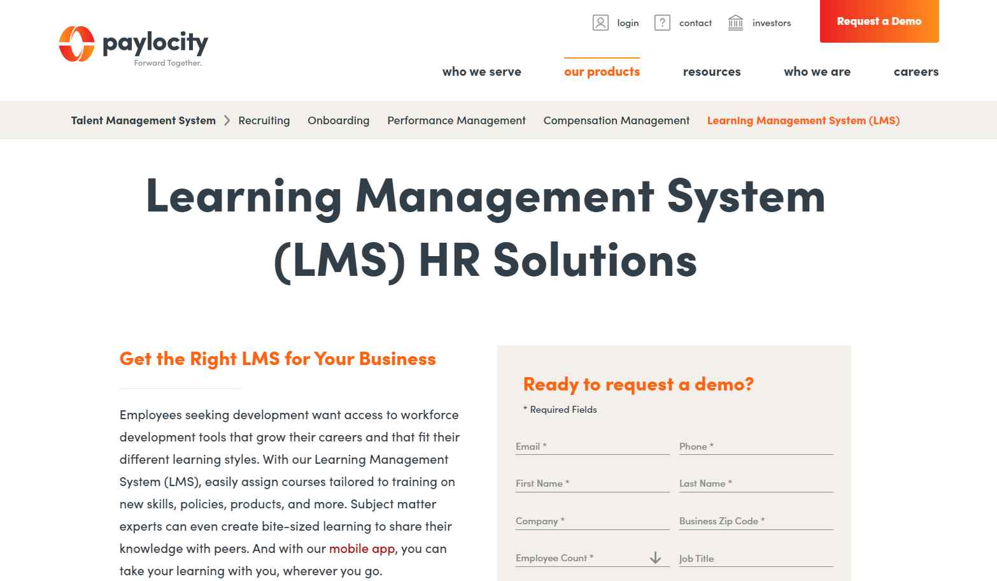Viewport: 997px width, 581px height.
Task: Select the Recruiting subnav item
Action: coord(264,120)
